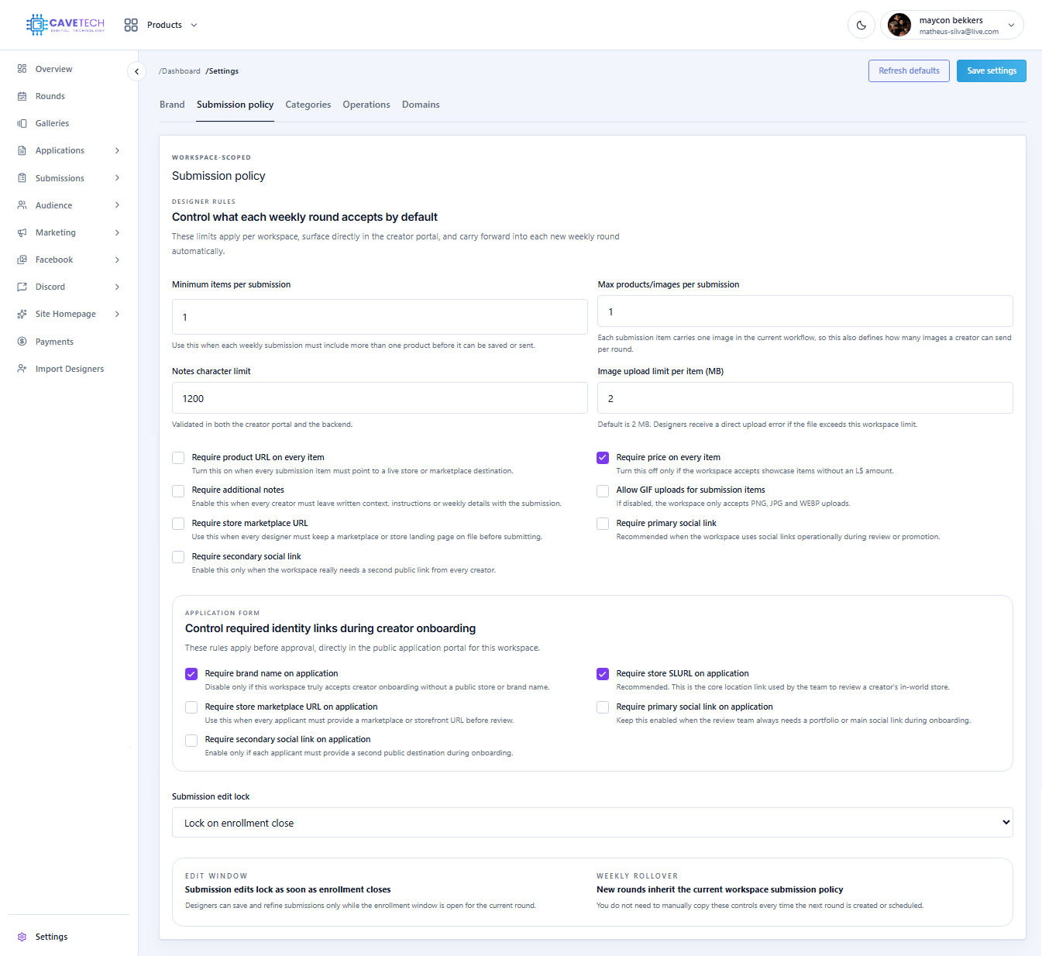Enable Require additional notes checkbox

coord(178,490)
